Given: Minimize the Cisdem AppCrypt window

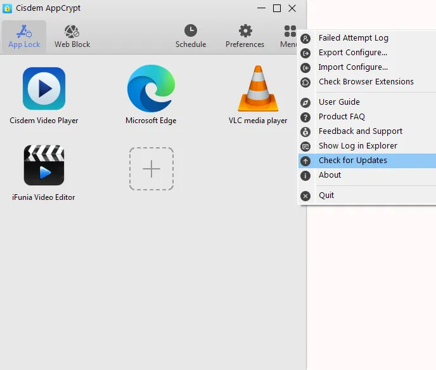Looking at the screenshot, I should coord(261,8).
